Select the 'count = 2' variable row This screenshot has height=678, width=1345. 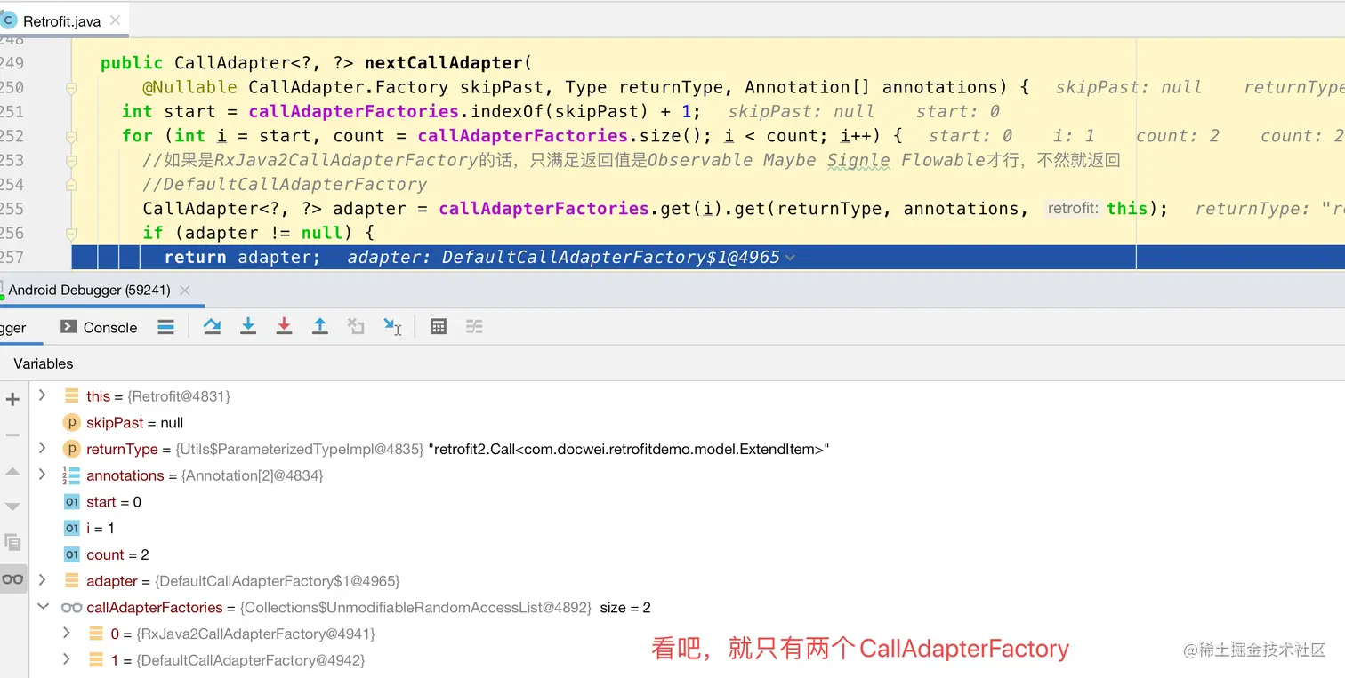pos(687,554)
